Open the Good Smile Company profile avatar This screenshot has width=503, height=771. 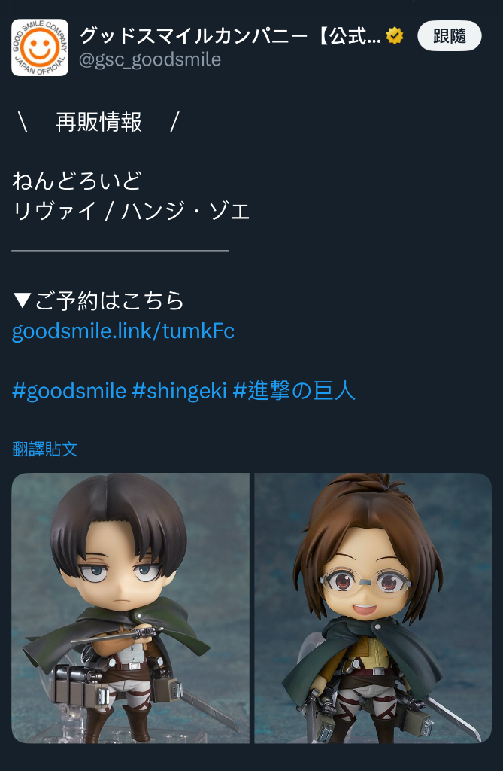click(40, 47)
